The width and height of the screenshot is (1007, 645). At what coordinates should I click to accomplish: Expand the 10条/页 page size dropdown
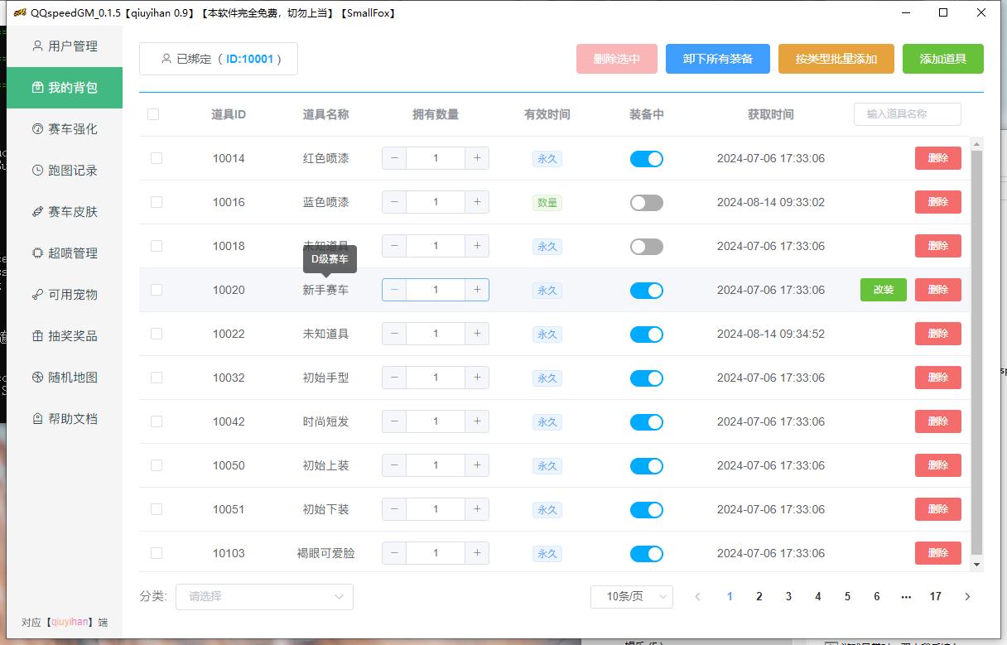click(x=631, y=596)
